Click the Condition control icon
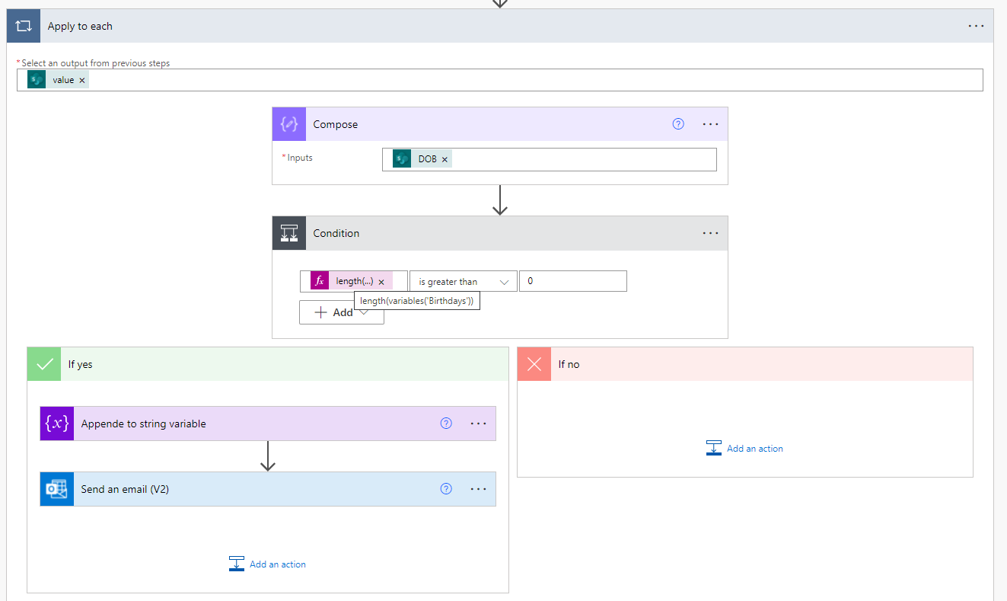This screenshot has height=601, width=1007. tap(289, 233)
